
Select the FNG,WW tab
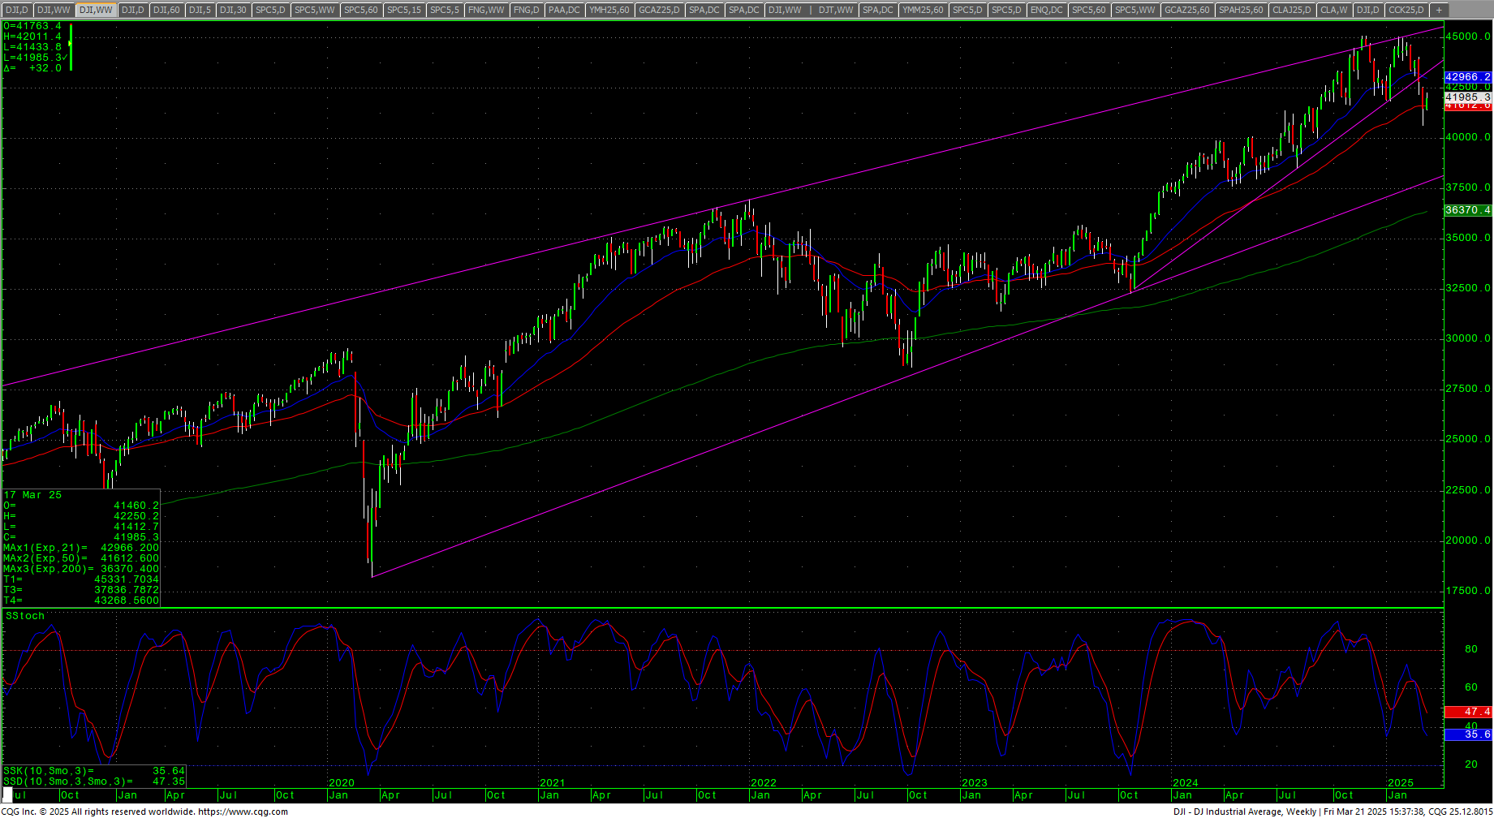coord(486,10)
